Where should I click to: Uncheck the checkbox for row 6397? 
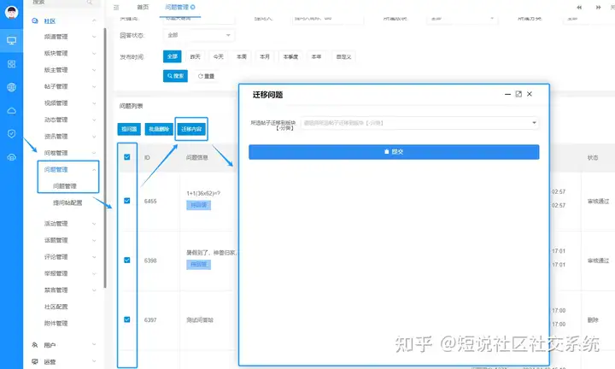(x=127, y=319)
